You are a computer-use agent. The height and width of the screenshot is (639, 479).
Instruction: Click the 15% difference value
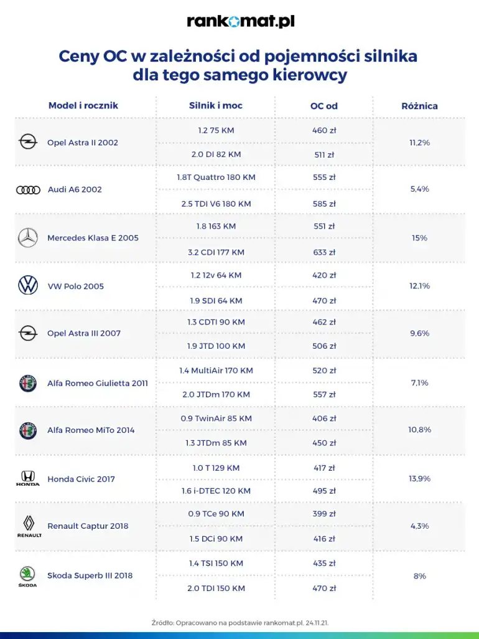[419, 238]
